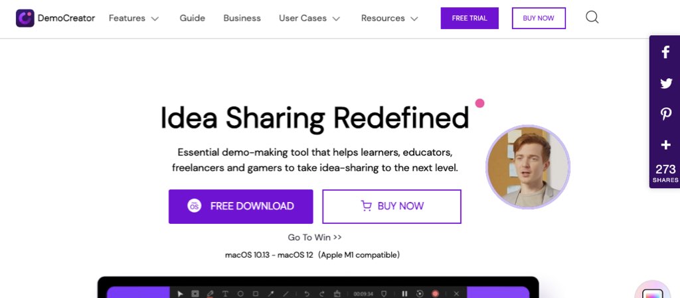The width and height of the screenshot is (680, 298).
Task: Click the undo arrow in demo toolbar
Action: coord(307,293)
